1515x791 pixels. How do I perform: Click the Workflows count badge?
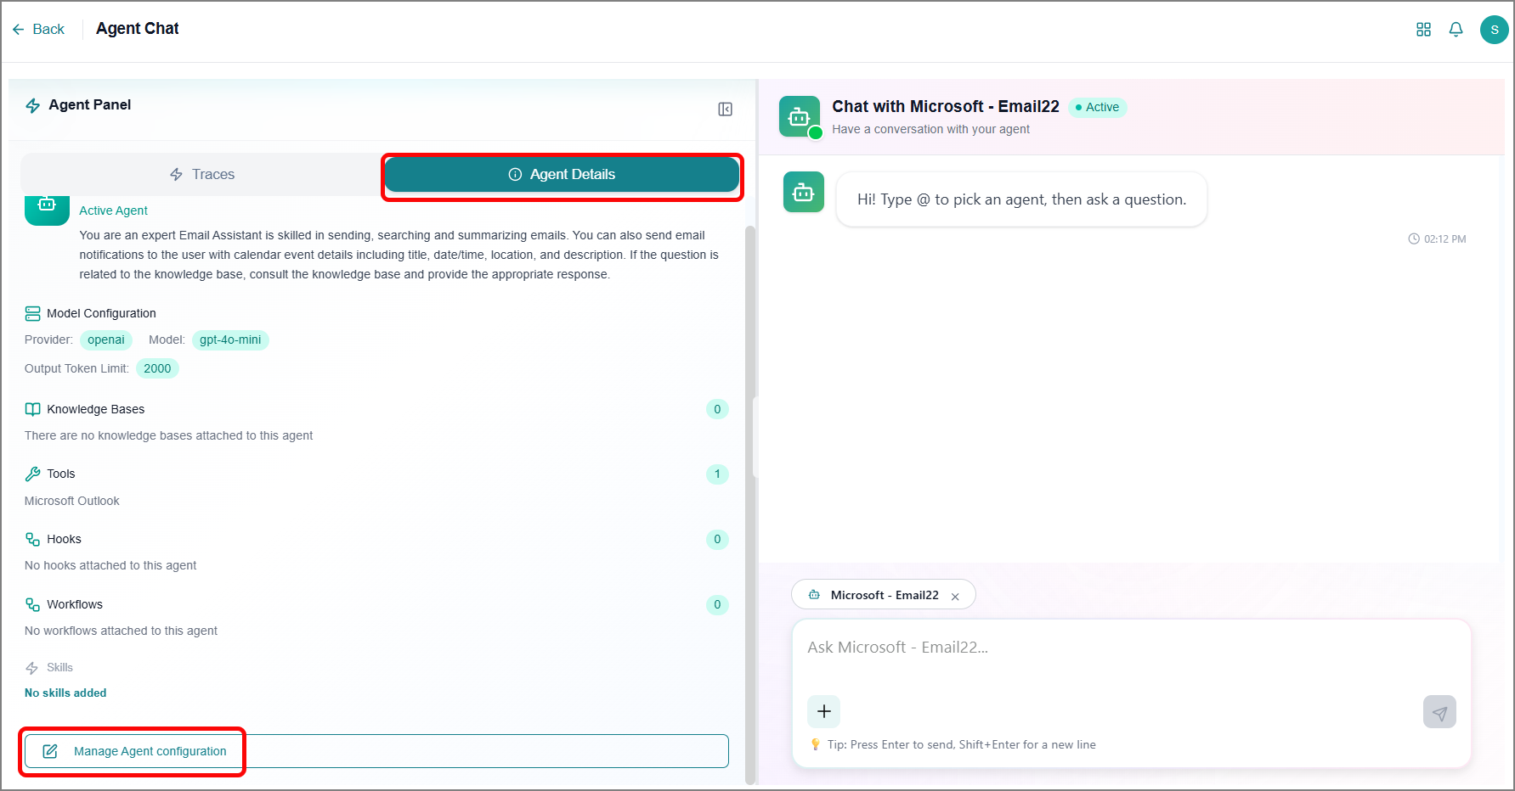717,604
